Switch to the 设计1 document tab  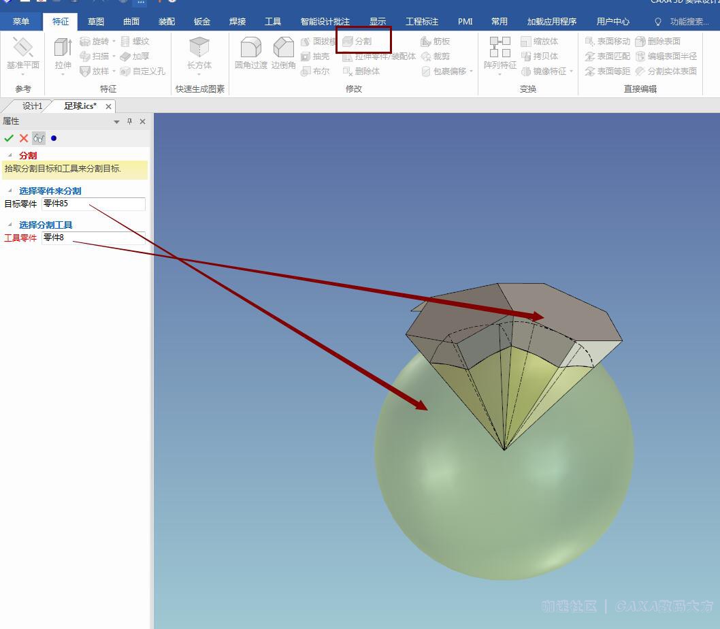click(31, 106)
